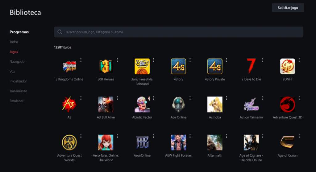Open the 7 Days to Die game icon
Image resolution: width=316 pixels, height=172 pixels.
pyautogui.click(x=251, y=66)
